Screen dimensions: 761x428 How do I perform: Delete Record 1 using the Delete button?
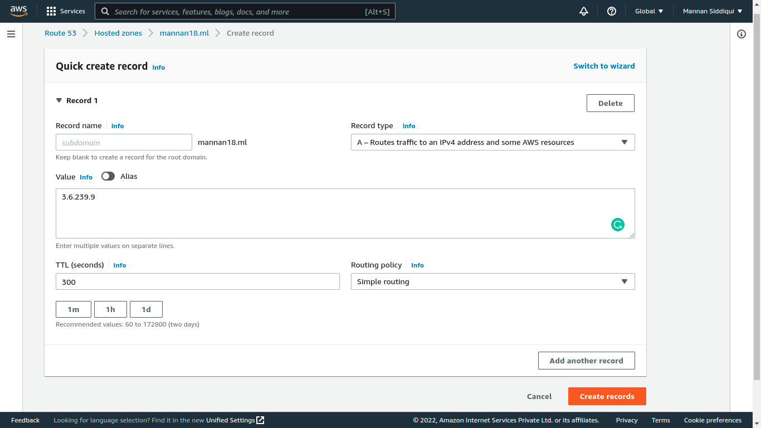point(610,103)
